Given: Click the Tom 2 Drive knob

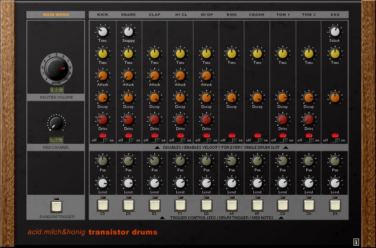Looking at the screenshot, I should (x=309, y=120).
